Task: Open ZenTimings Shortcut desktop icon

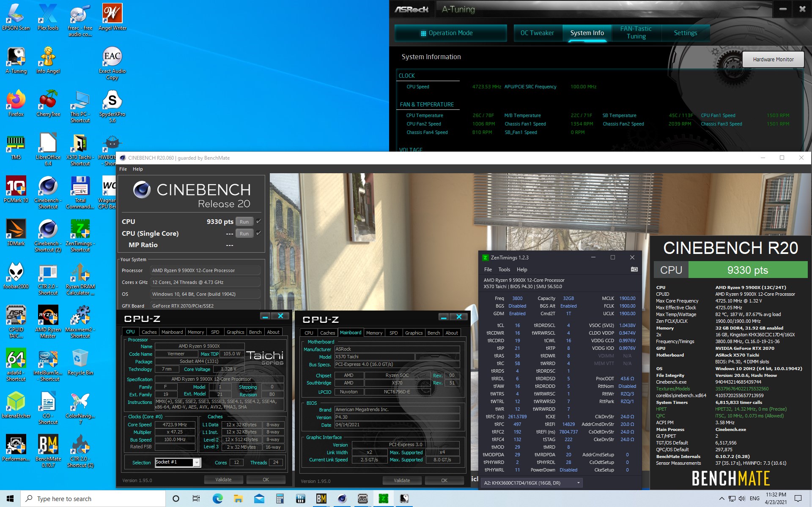Action: pos(80,236)
